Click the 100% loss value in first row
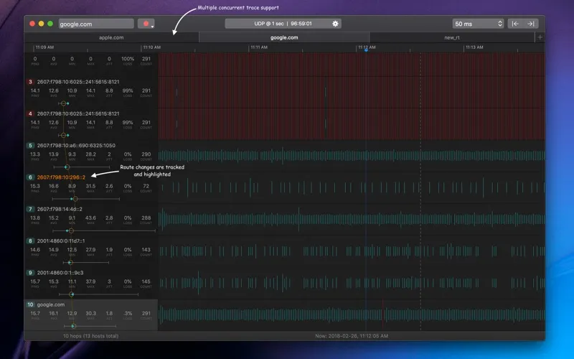 click(128, 59)
